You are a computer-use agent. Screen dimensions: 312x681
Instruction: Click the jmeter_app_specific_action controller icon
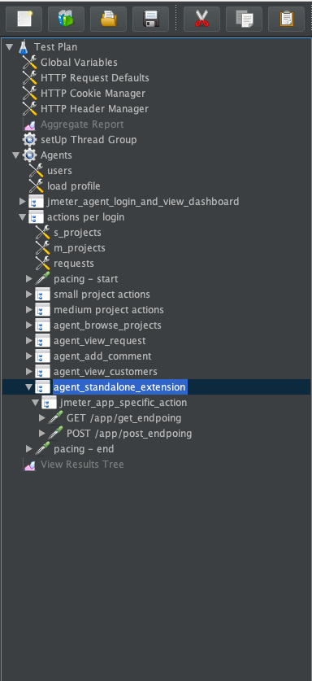[x=49, y=403]
